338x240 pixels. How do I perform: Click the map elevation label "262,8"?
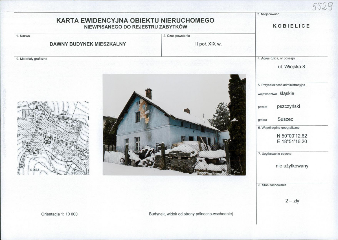(36, 170)
